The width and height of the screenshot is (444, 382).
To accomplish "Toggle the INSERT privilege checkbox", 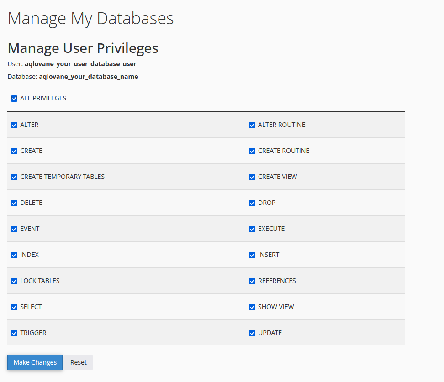I will [252, 255].
